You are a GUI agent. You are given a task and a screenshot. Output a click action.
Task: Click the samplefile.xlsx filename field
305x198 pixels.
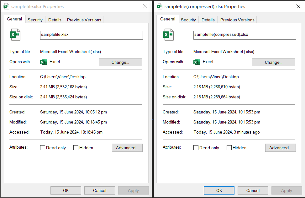click(91, 35)
